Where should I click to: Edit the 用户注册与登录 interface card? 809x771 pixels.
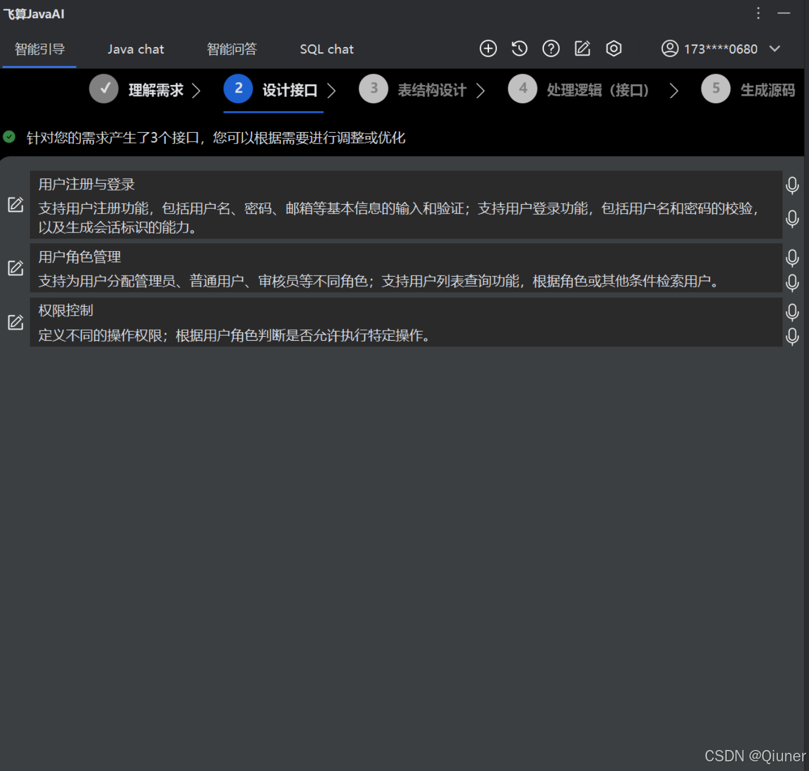tap(15, 205)
